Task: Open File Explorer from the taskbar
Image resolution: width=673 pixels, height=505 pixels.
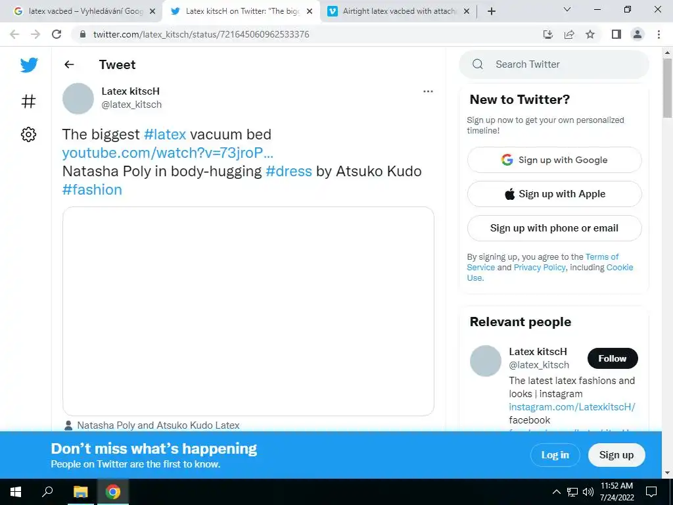Action: pos(80,492)
